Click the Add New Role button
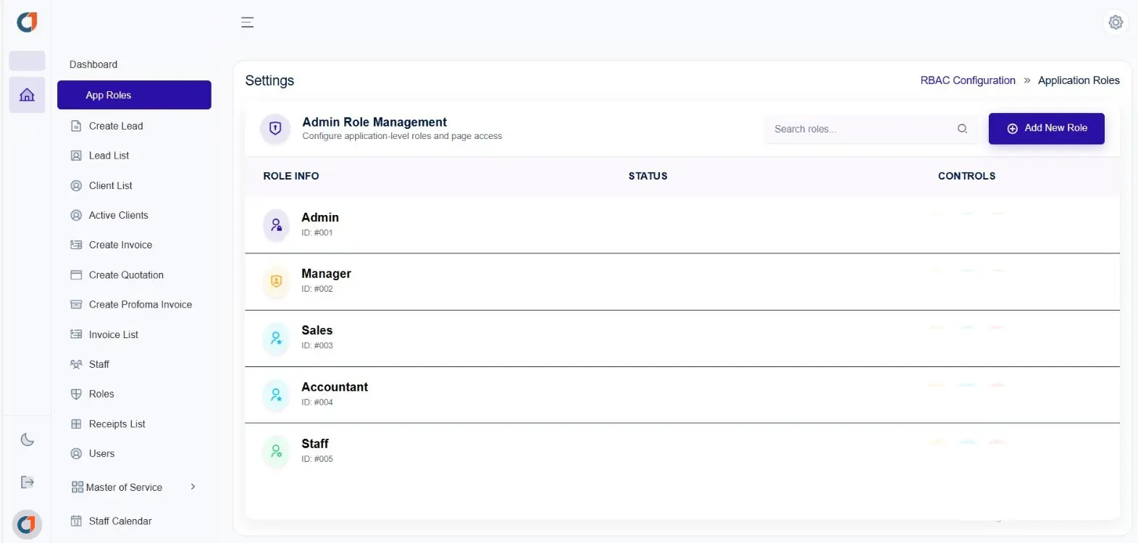The width and height of the screenshot is (1138, 543). click(1046, 128)
